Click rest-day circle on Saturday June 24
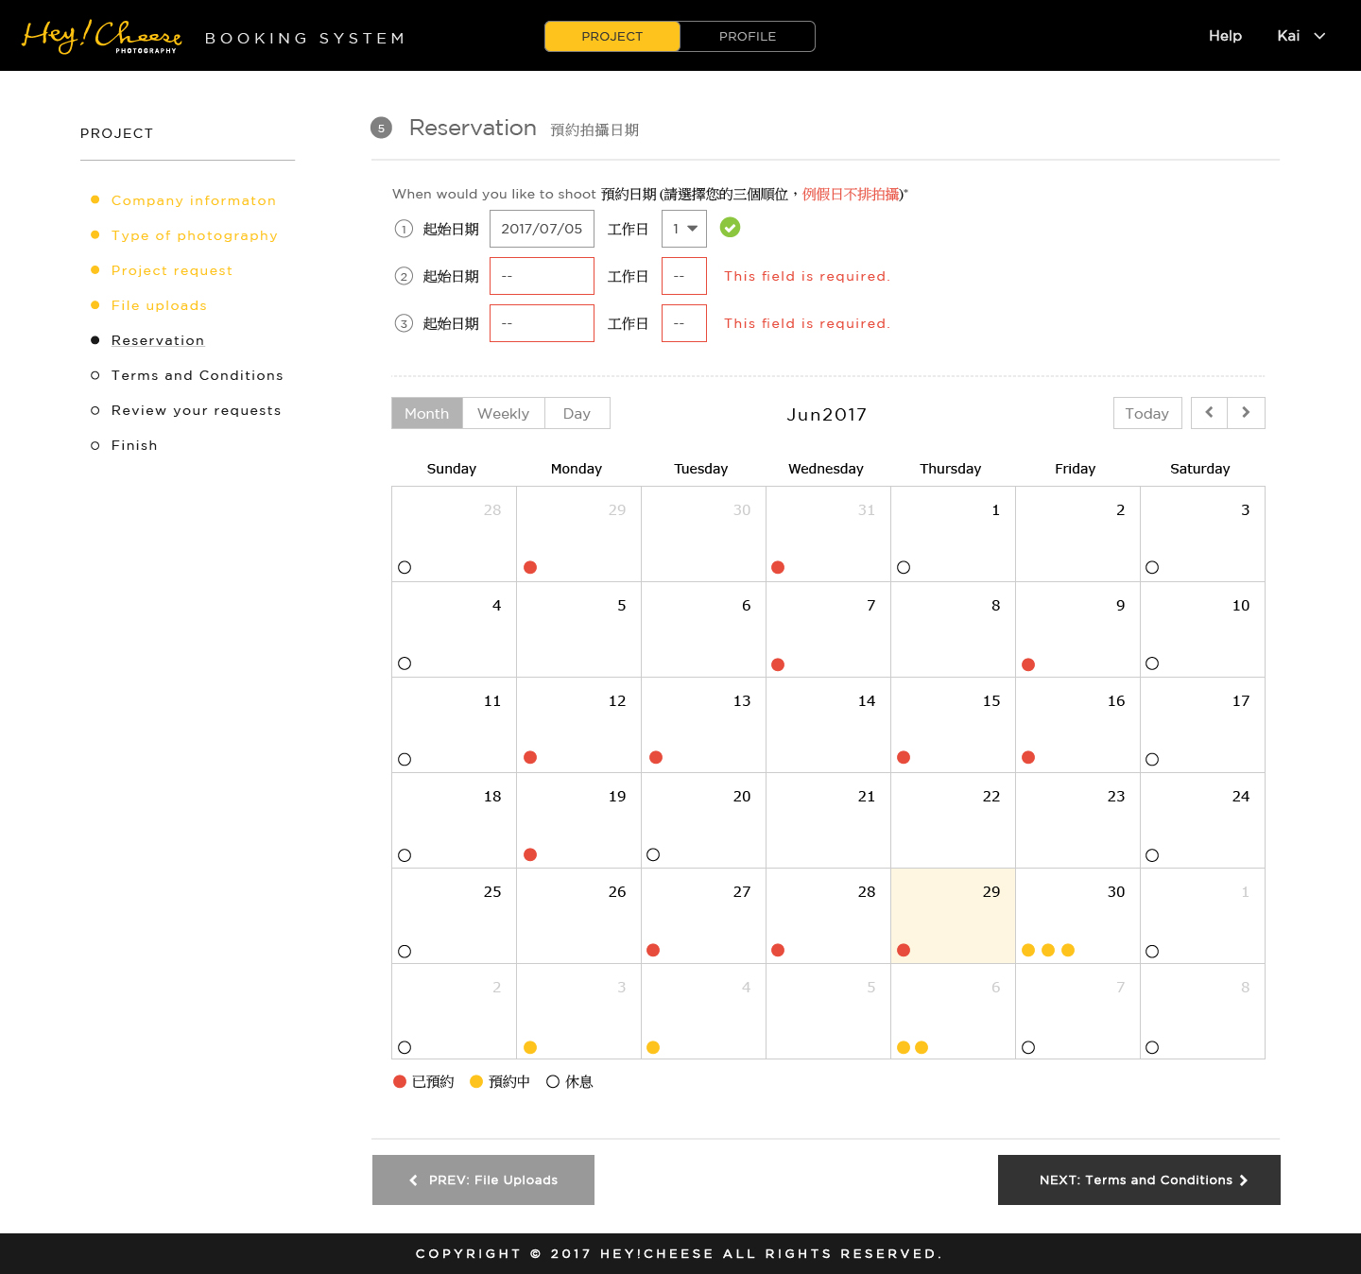Viewport: 1361px width, 1274px height. coord(1152,855)
